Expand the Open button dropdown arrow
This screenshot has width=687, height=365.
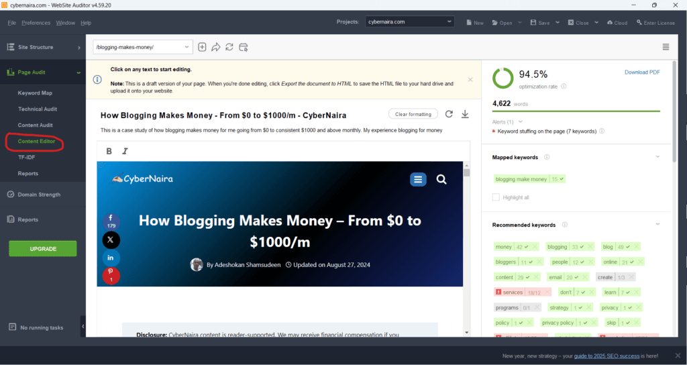(x=520, y=22)
